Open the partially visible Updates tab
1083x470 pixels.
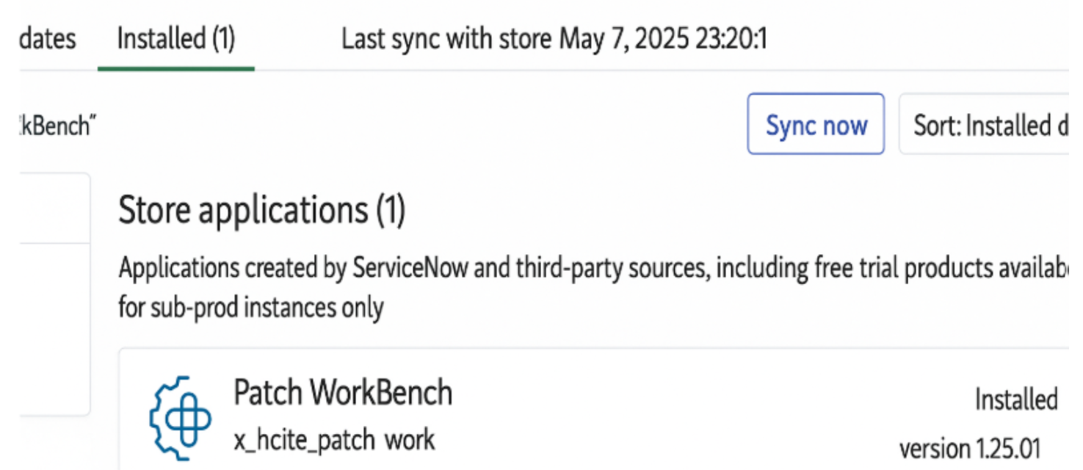point(47,39)
